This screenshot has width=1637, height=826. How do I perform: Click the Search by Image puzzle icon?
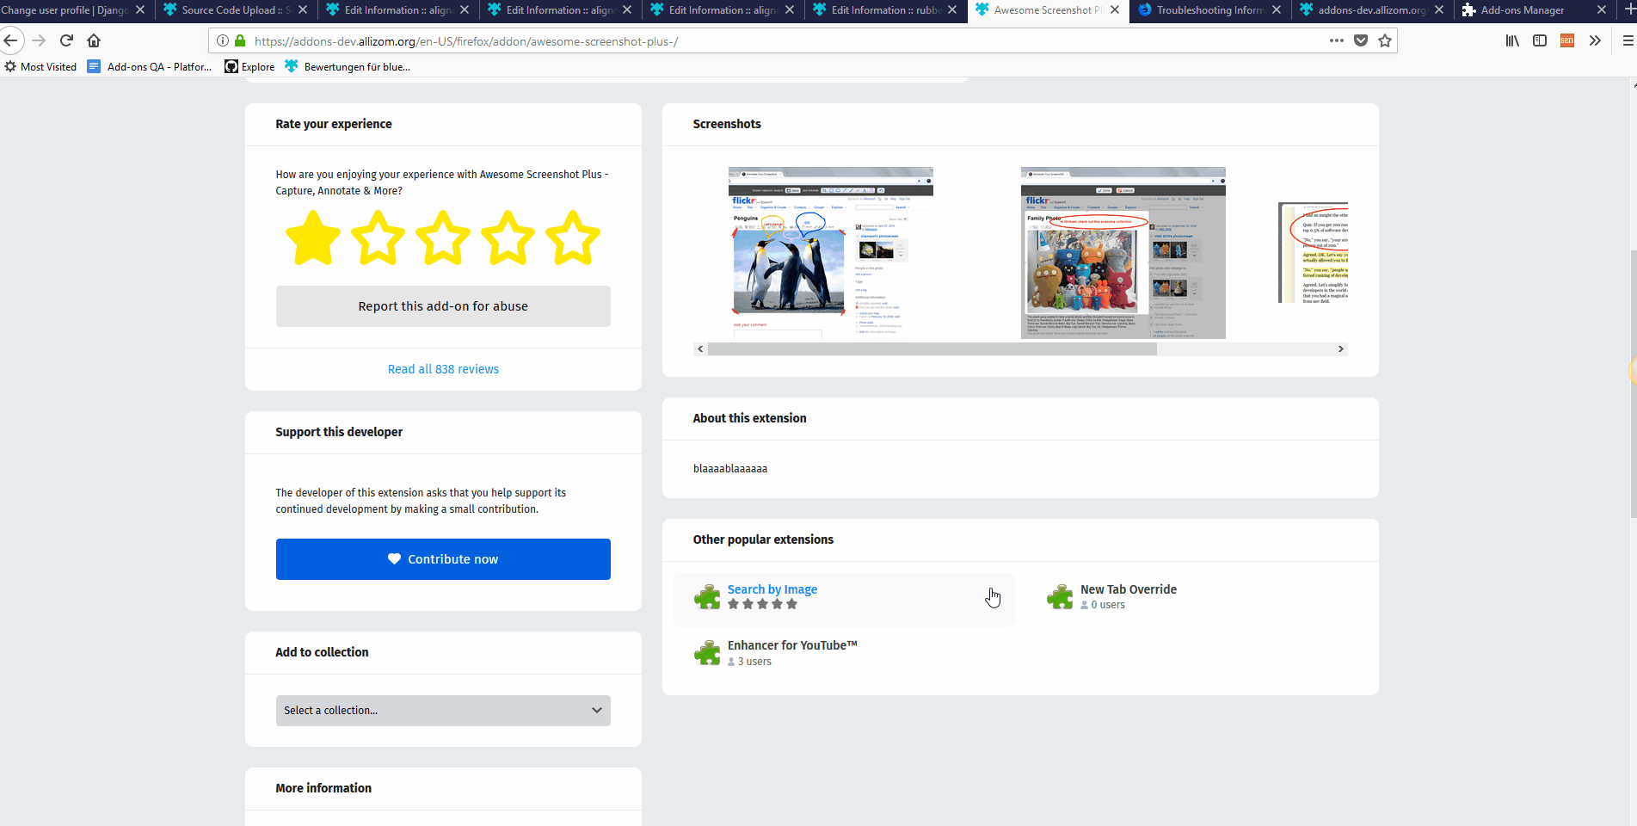tap(707, 596)
